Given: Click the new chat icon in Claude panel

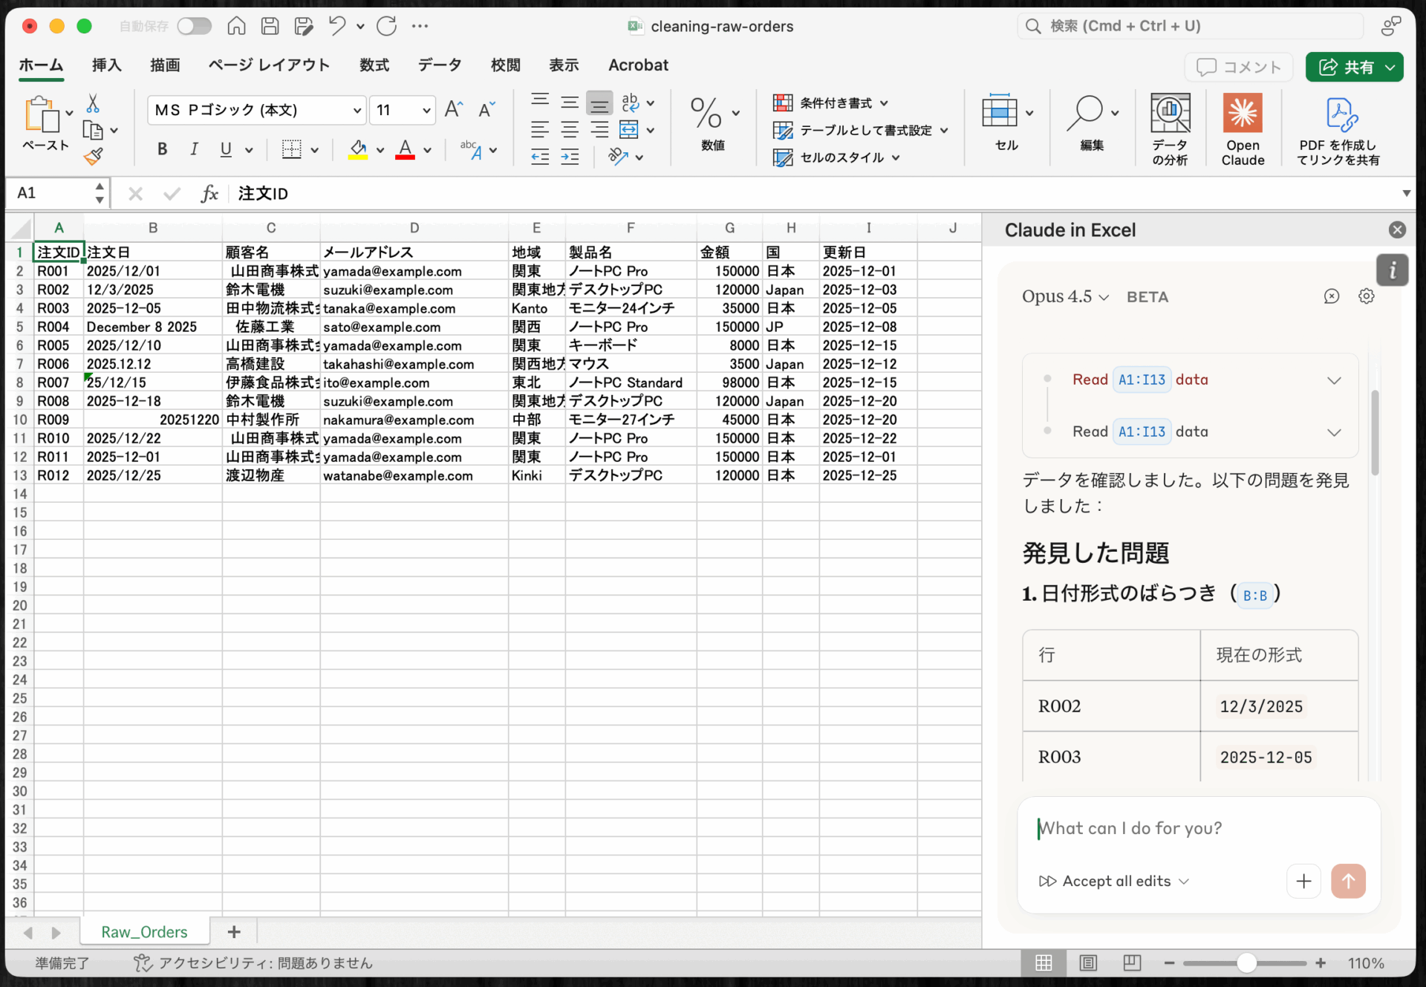Looking at the screenshot, I should point(1331,296).
